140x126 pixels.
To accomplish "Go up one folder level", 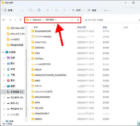I will point(20,20).
